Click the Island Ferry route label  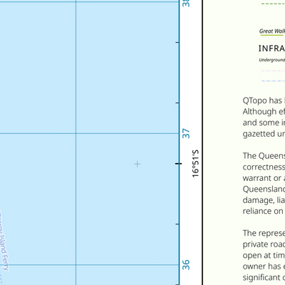pos(4,242)
